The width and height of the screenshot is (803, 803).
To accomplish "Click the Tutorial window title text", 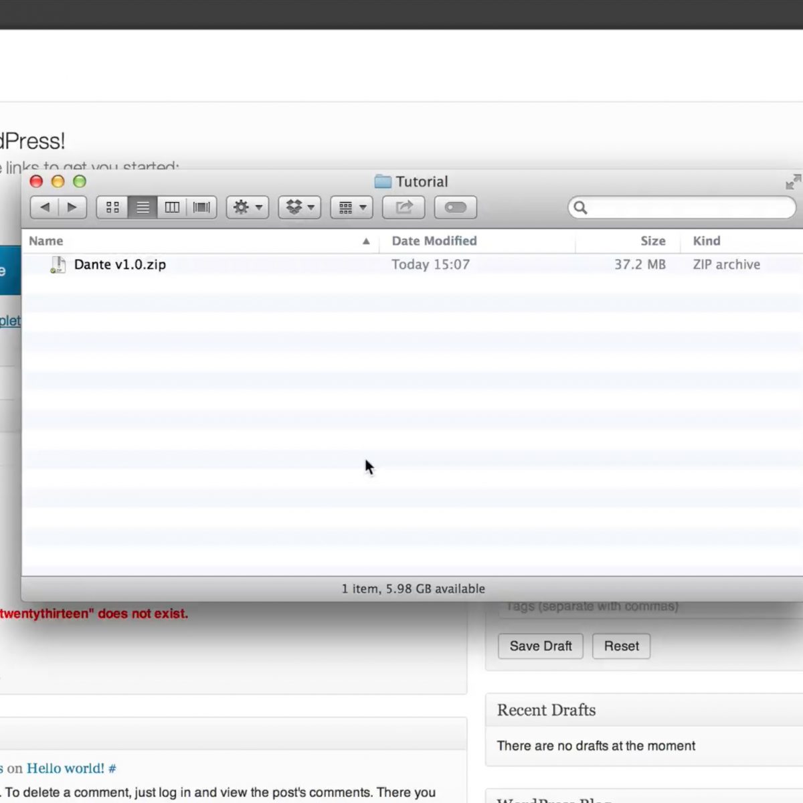I will coord(422,181).
